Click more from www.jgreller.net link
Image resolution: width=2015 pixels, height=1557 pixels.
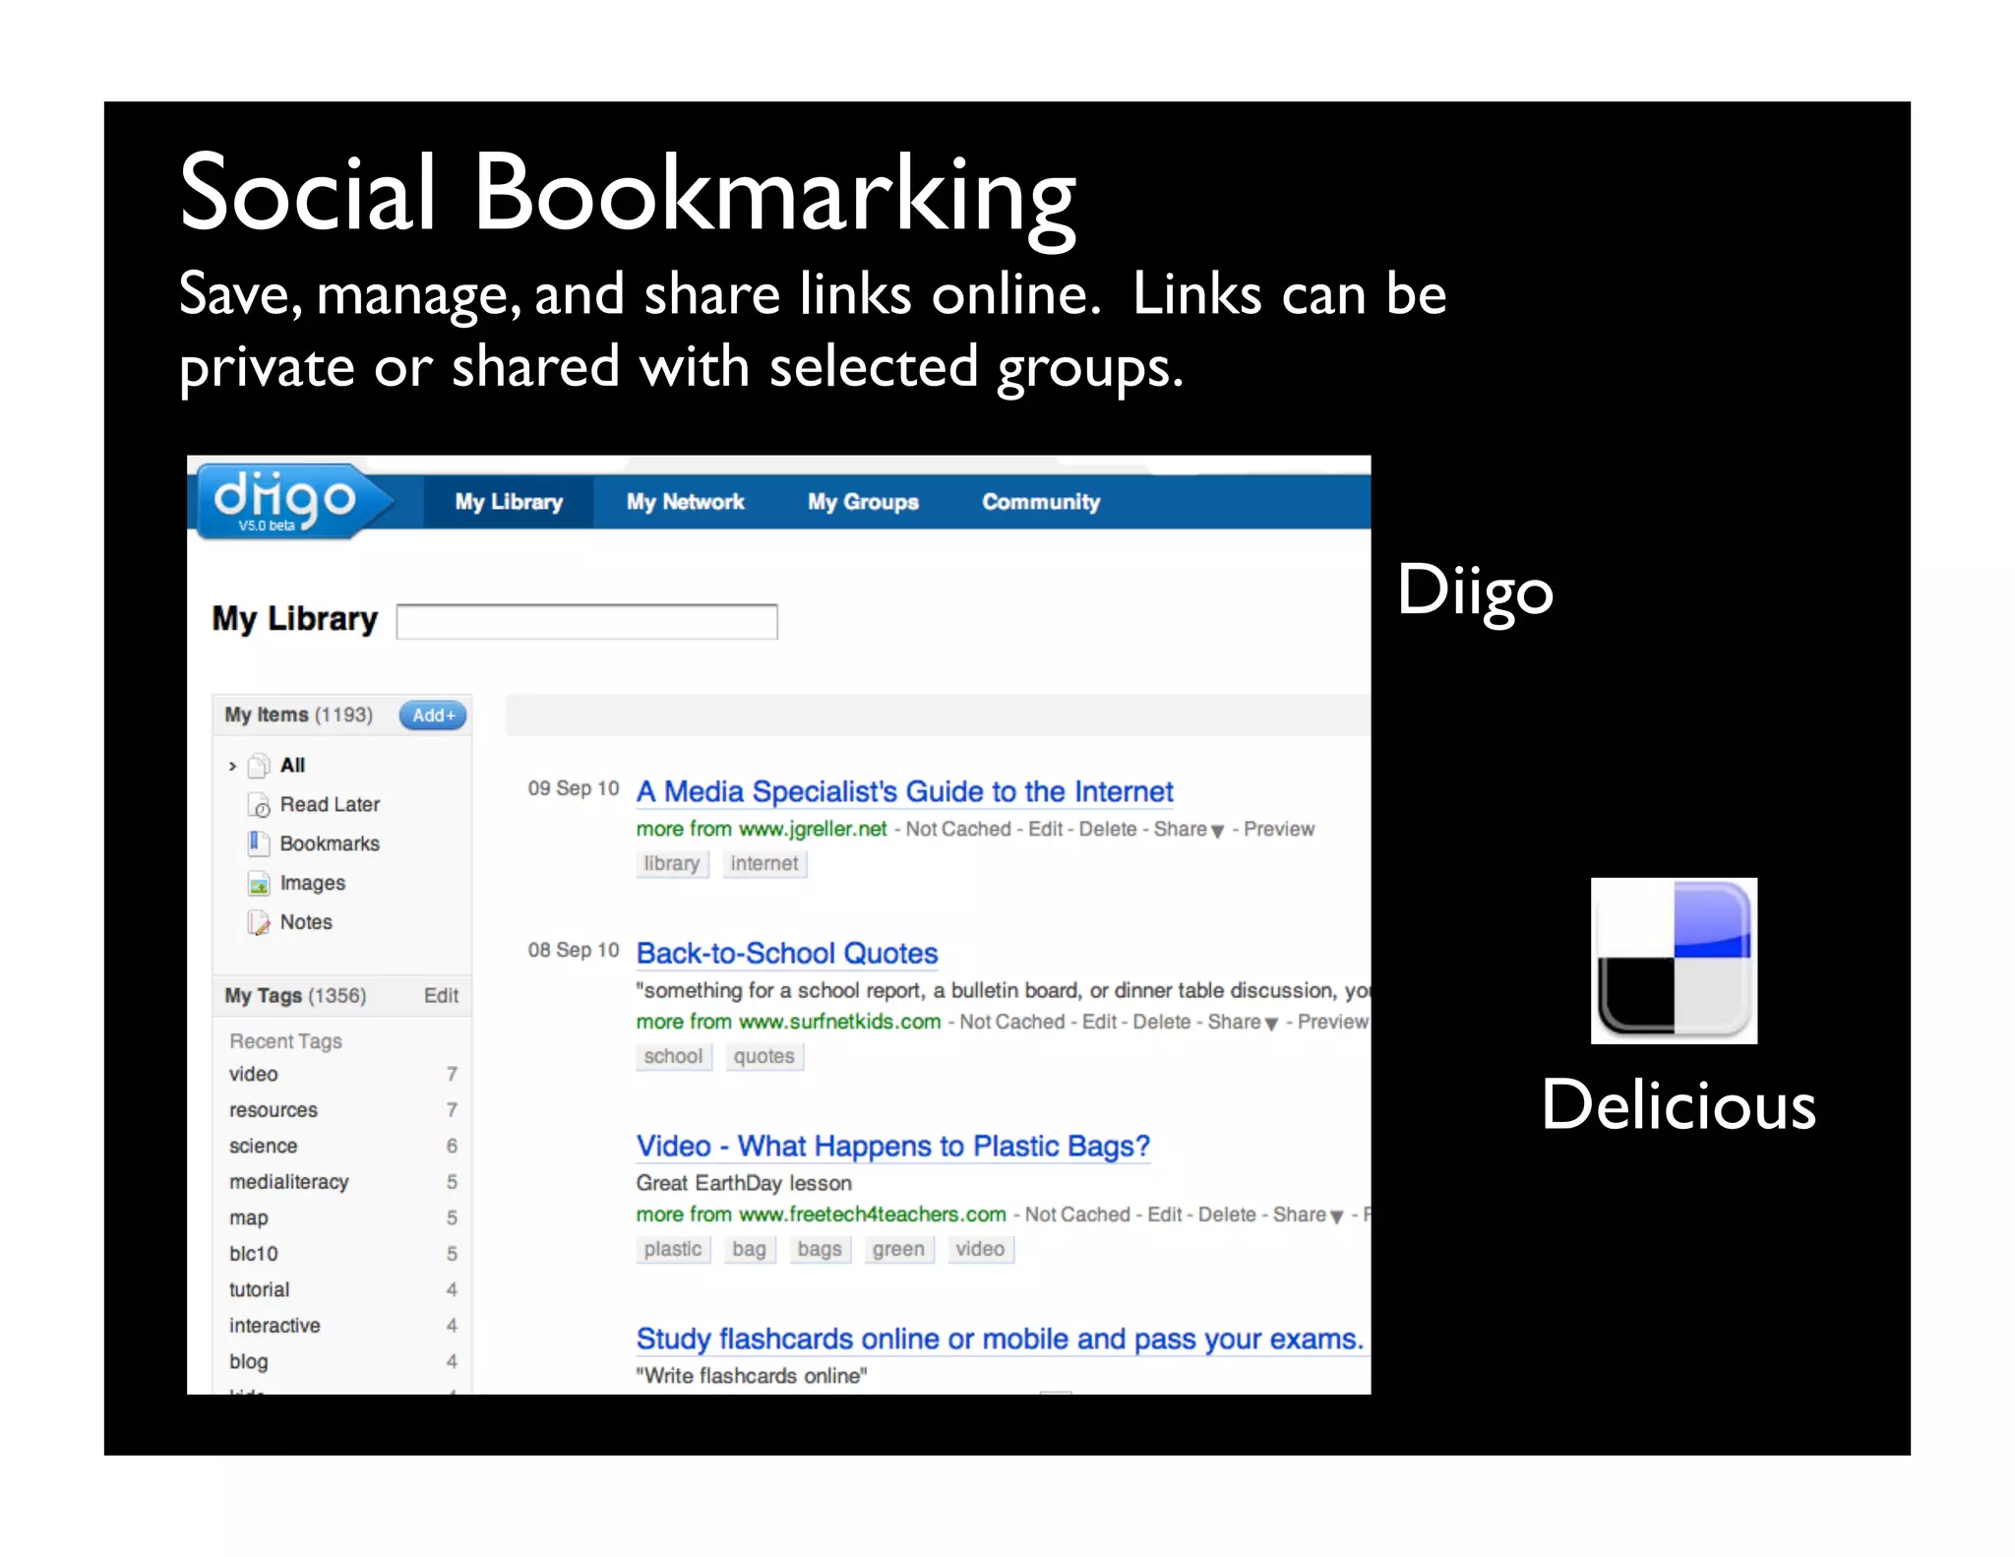(761, 830)
